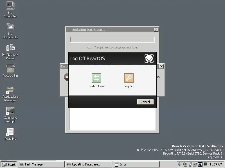Click the broom tray icon
This screenshot has height=168, width=225.
click(190, 164)
